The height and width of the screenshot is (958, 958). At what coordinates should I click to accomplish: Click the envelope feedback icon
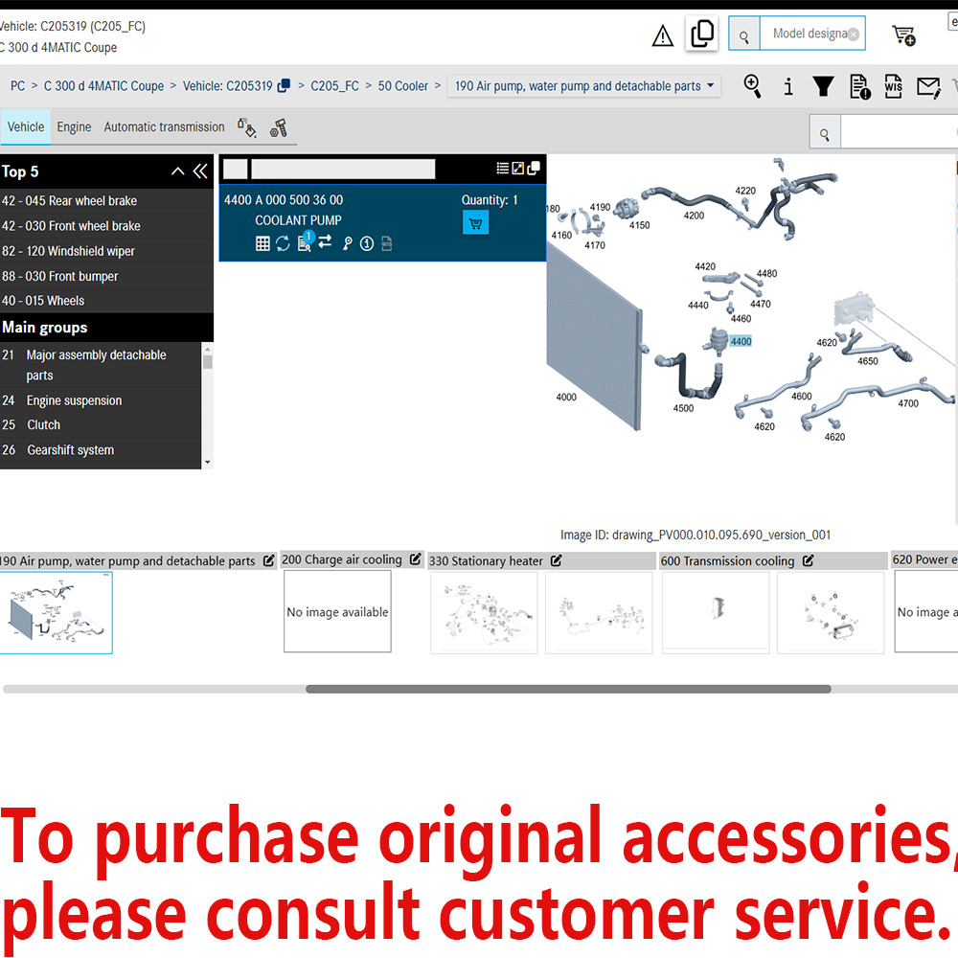coord(928,87)
